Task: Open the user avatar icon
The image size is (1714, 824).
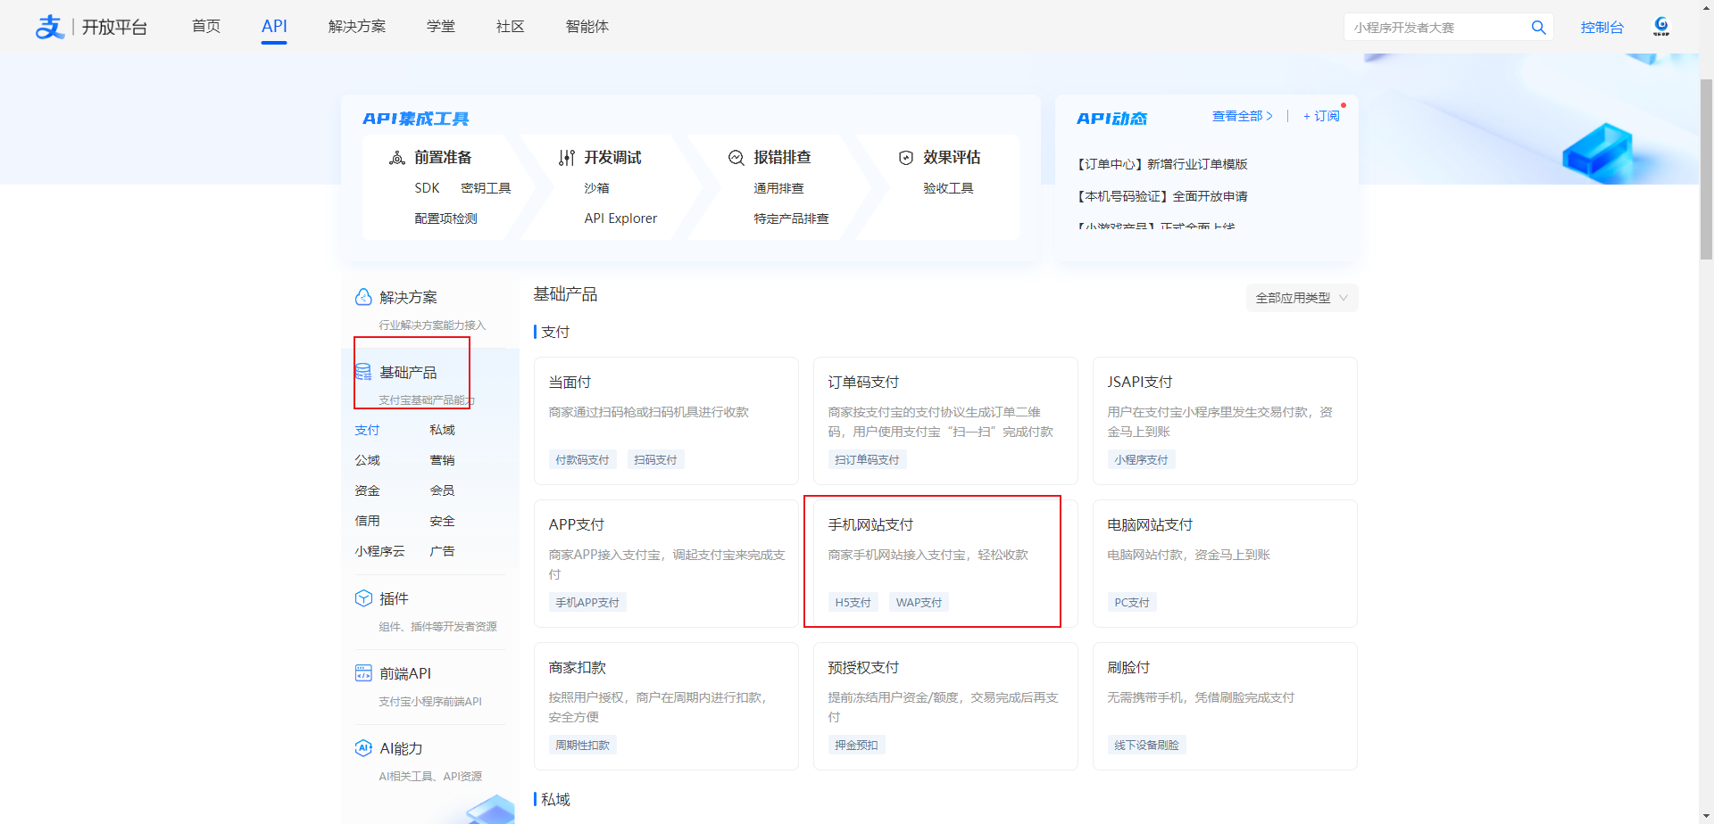Action: click(1661, 26)
